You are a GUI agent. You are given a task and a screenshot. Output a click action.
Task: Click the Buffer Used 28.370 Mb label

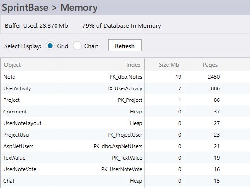click(36, 25)
